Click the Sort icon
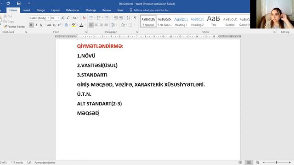The height and width of the screenshot is (165, 294). (128, 18)
